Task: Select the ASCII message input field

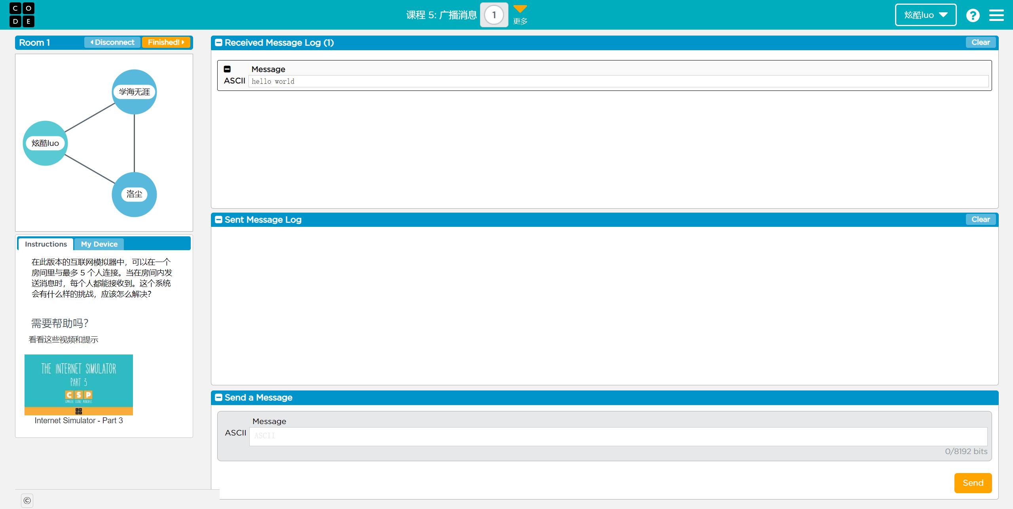Action: pyautogui.click(x=618, y=435)
